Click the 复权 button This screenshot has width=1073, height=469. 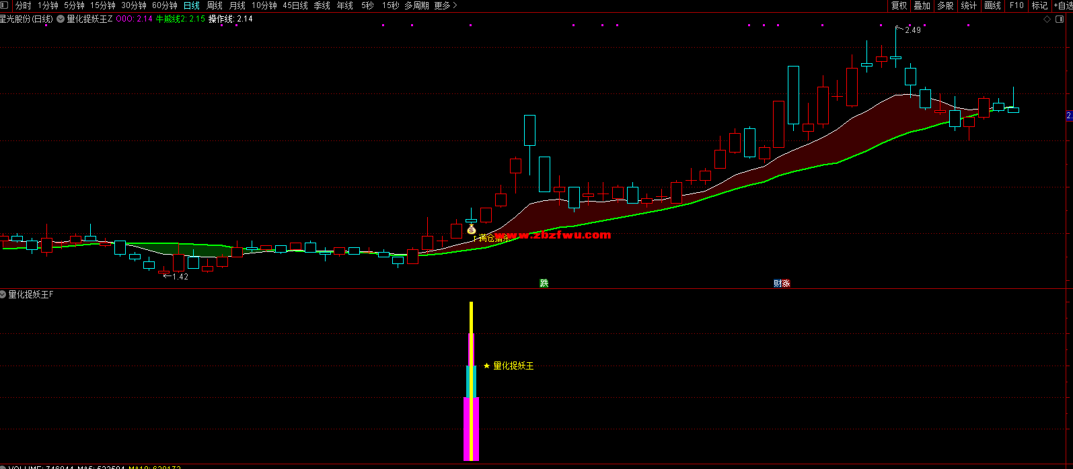899,5
